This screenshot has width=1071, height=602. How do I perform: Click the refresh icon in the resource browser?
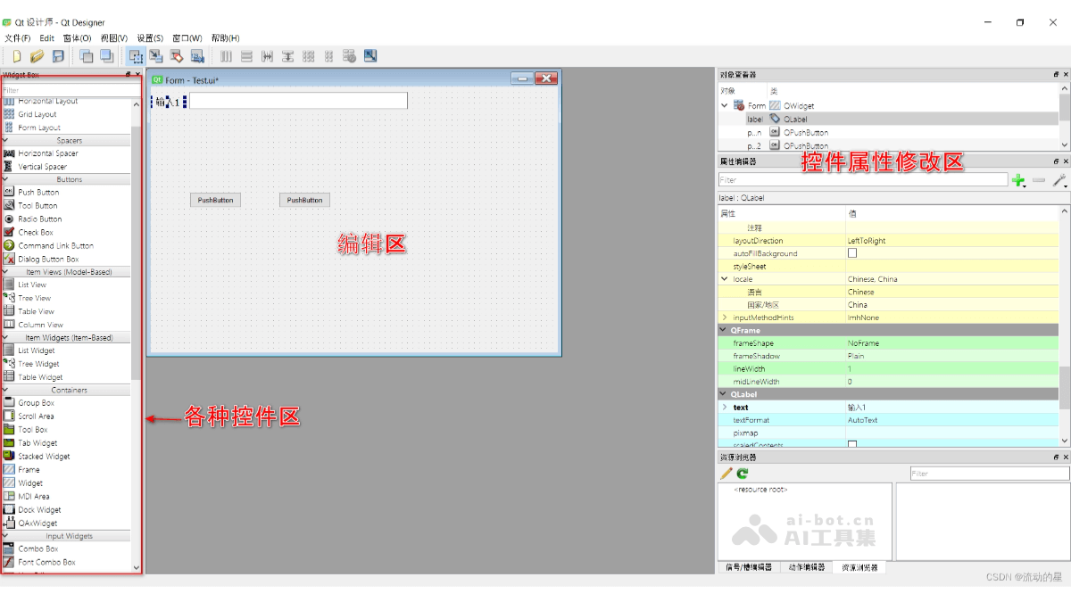click(x=742, y=473)
